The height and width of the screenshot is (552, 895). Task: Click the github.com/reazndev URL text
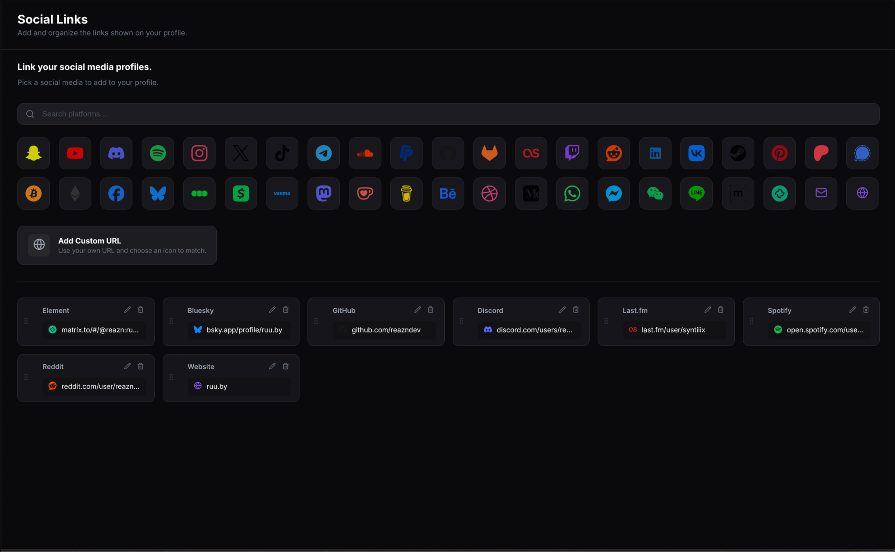tap(386, 330)
